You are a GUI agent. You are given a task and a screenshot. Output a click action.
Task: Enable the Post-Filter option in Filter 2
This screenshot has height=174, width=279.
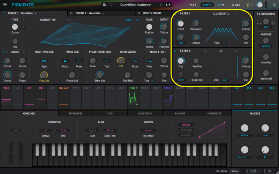pos(190,80)
